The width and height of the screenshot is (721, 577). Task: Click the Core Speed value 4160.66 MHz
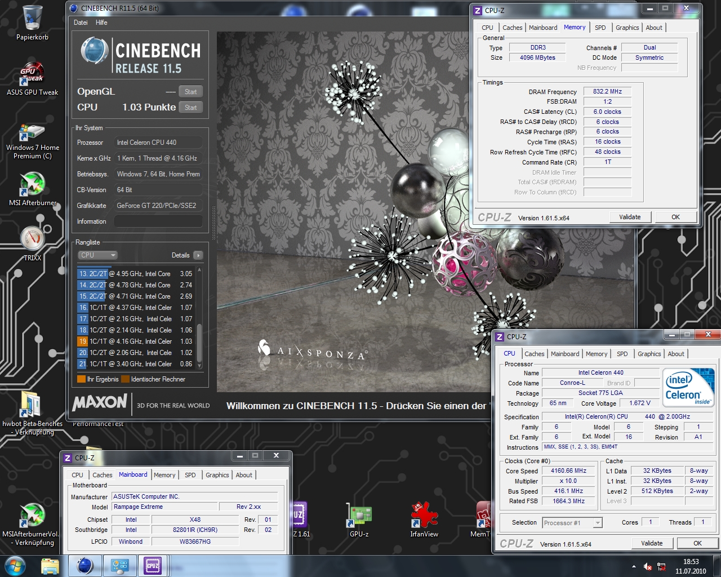(x=568, y=471)
